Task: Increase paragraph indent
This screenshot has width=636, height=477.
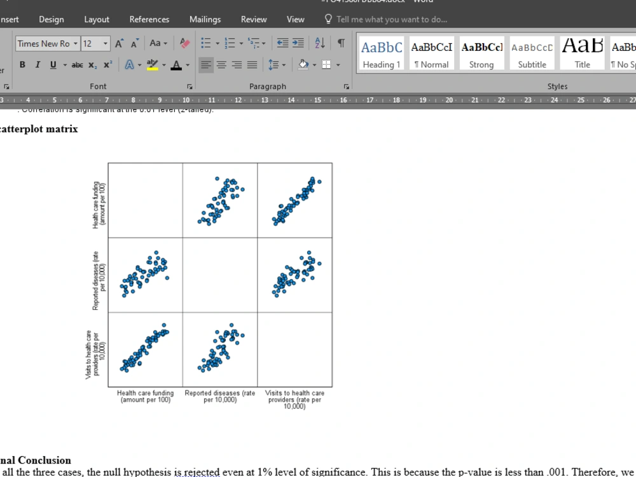Action: coord(298,43)
